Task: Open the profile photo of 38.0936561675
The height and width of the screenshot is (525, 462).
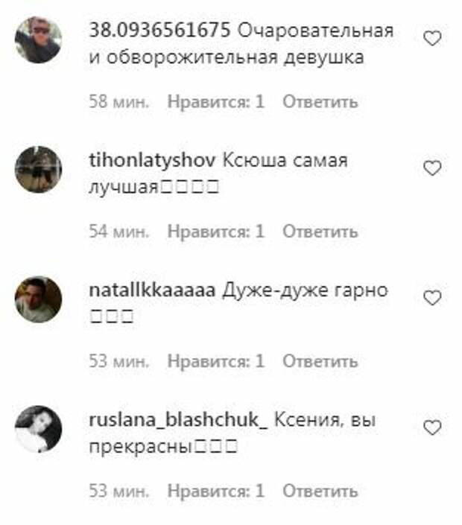Action: (39, 40)
